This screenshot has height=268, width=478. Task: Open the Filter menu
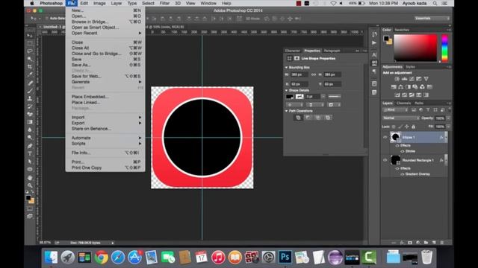[x=164, y=3]
